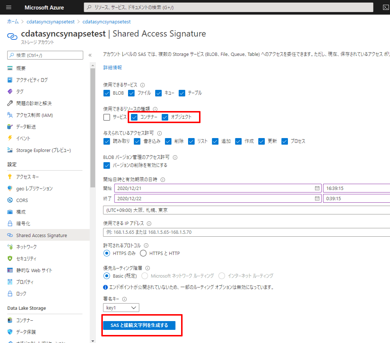Click info icon beside 使用できるサービス

[143, 85]
